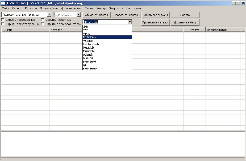This screenshot has height=161, width=246.
Task: Open the Тесты menu
Action: (x=89, y=8)
